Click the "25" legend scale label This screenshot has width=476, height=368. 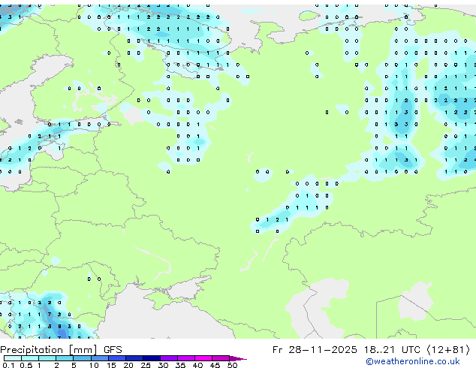[x=146, y=365]
